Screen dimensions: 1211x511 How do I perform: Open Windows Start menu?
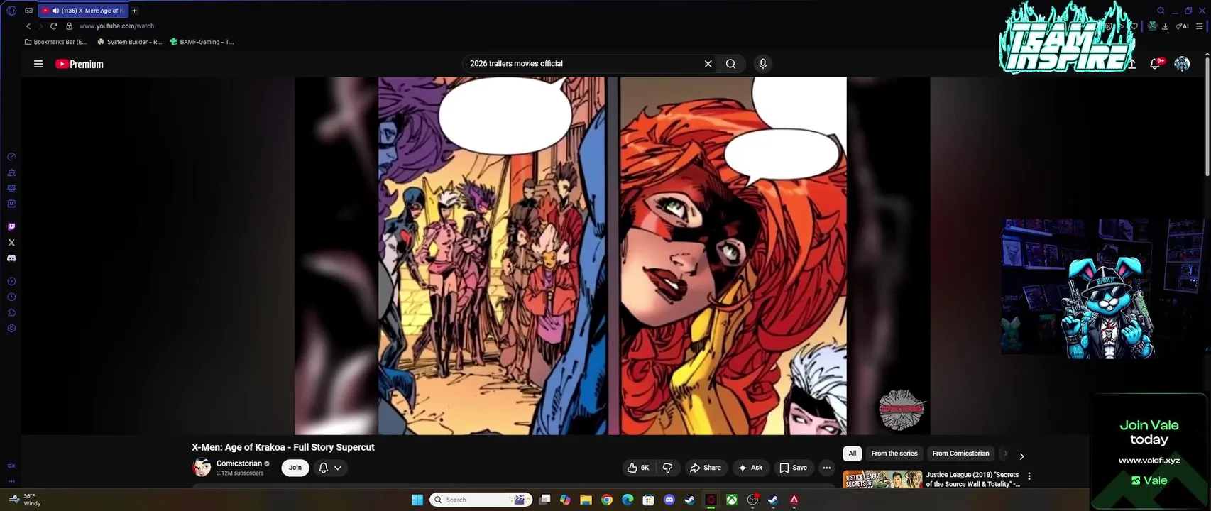tap(417, 500)
